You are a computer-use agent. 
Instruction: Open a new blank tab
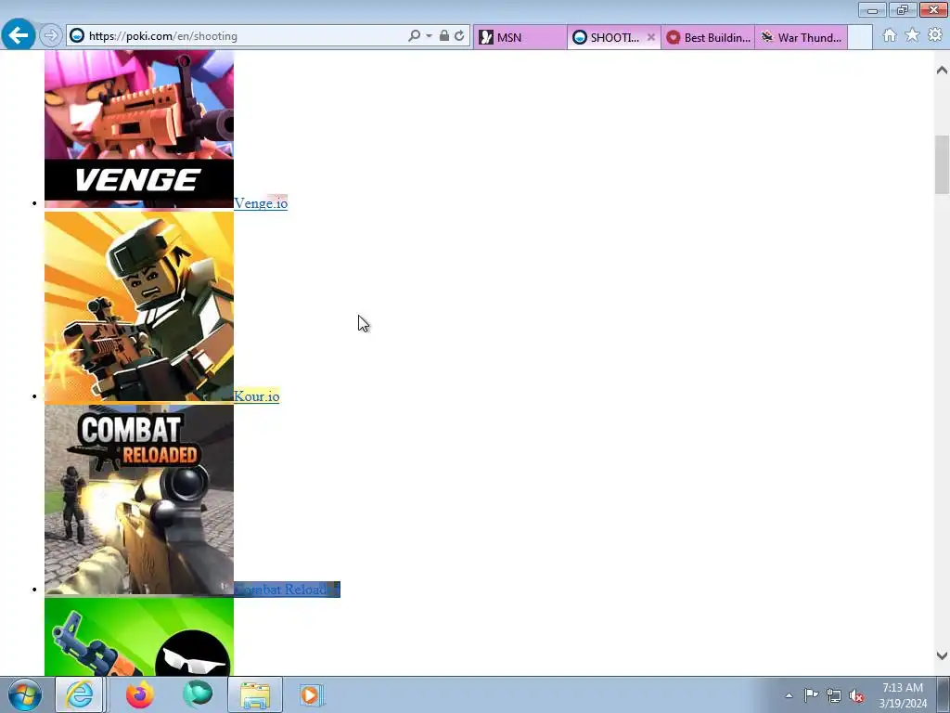[860, 37]
